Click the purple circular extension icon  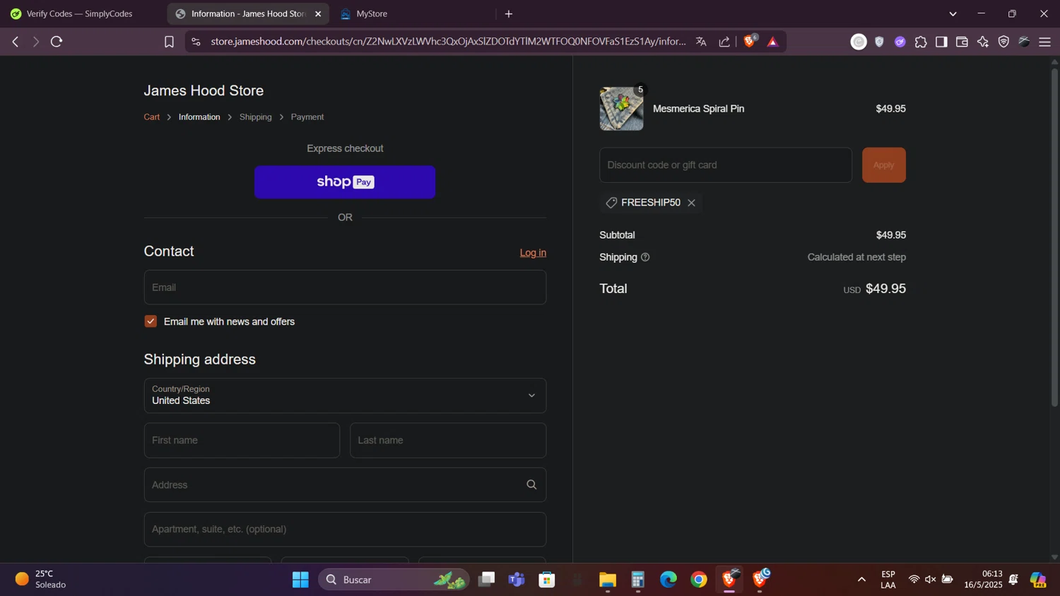(900, 42)
